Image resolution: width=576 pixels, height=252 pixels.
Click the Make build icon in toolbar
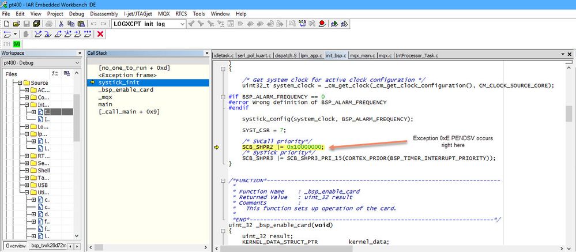coord(302,24)
